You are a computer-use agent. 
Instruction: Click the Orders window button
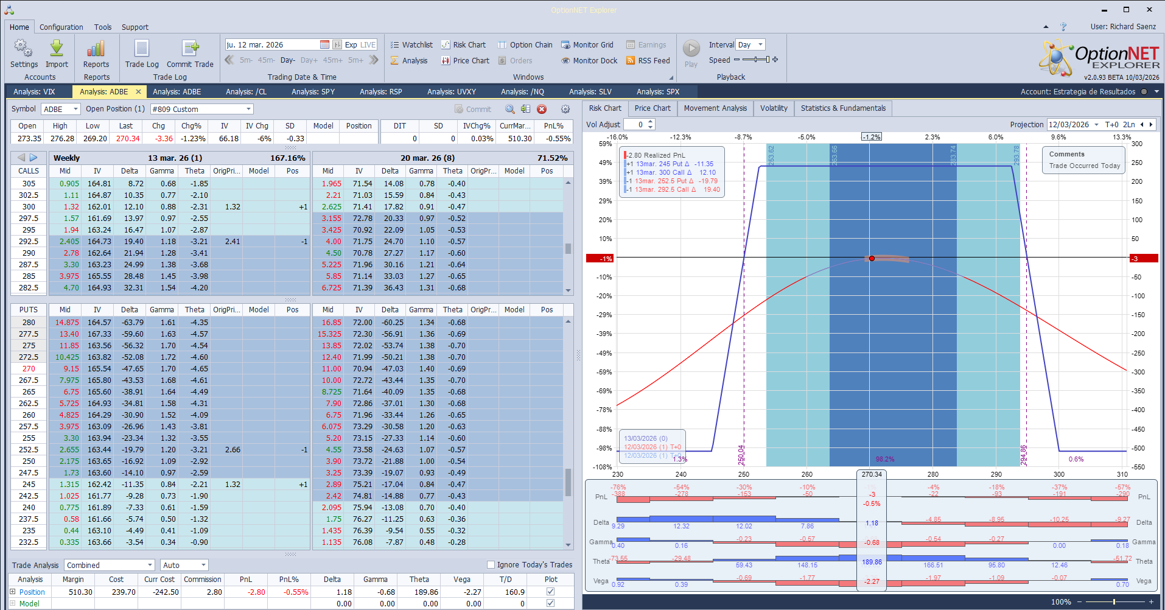click(515, 60)
